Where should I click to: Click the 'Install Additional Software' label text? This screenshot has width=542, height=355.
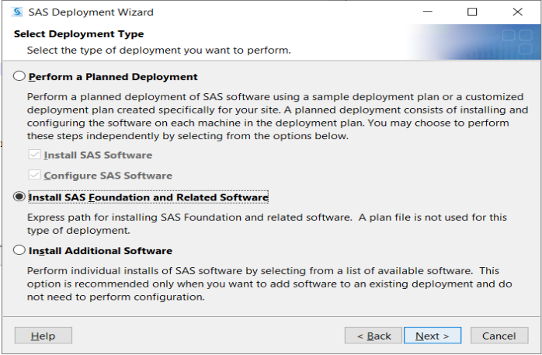[x=101, y=251]
